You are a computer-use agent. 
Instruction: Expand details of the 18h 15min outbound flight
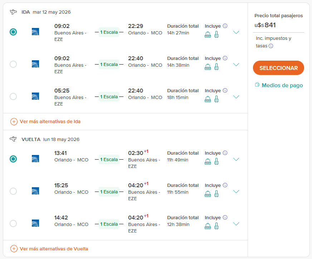coord(236,97)
